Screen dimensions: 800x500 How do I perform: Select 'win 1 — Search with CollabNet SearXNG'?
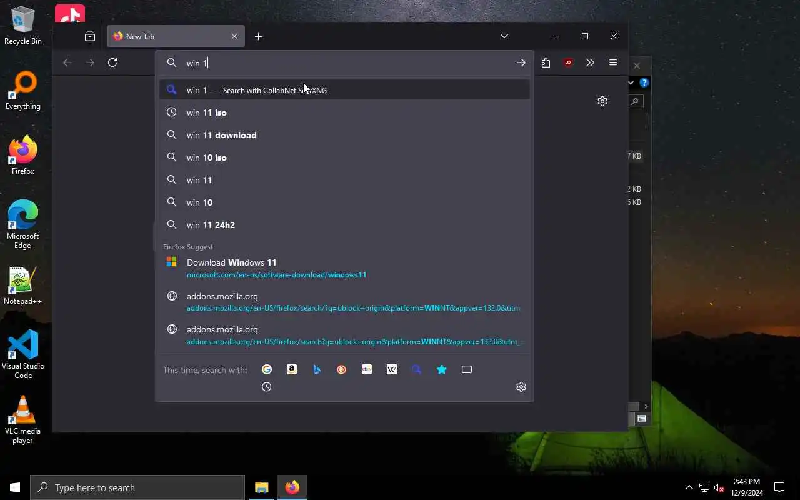[344, 90]
